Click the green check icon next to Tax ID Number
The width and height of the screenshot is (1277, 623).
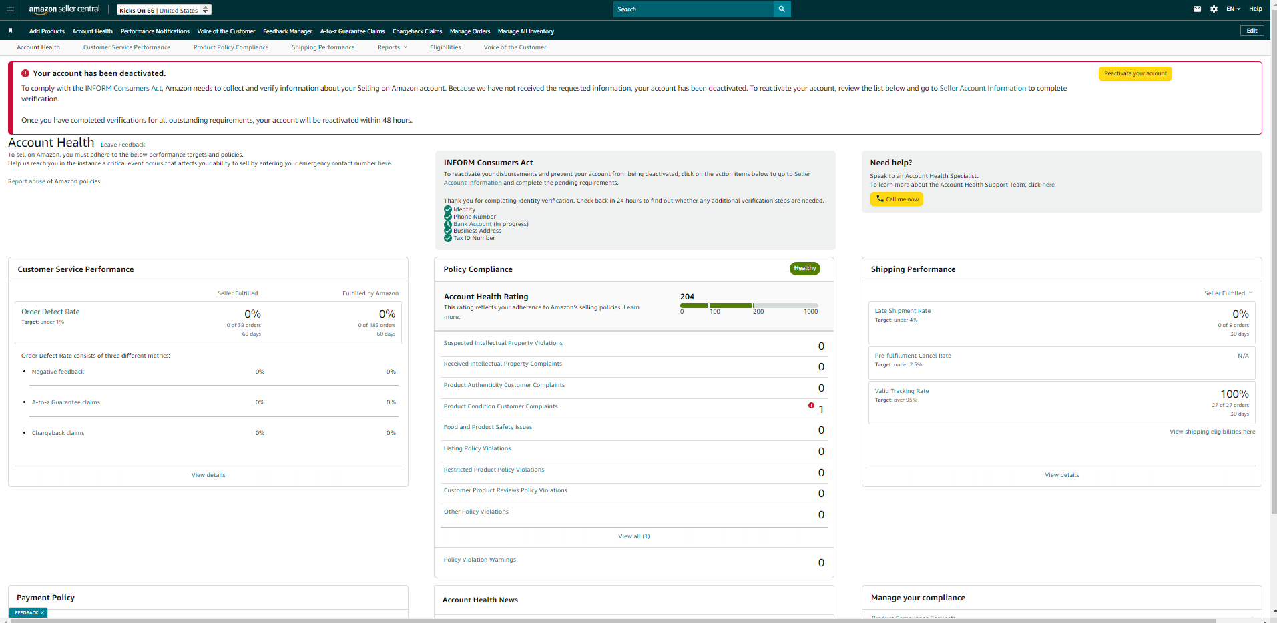pos(448,238)
